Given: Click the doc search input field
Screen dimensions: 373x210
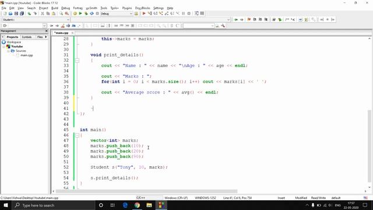Looking at the screenshot, I should pyautogui.click(x=197, y=26).
